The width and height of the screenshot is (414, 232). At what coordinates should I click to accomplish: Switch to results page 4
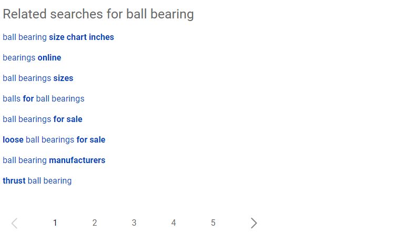point(174,223)
